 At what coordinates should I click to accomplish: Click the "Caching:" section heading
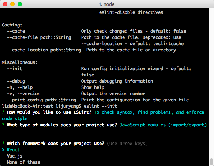(12, 25)
